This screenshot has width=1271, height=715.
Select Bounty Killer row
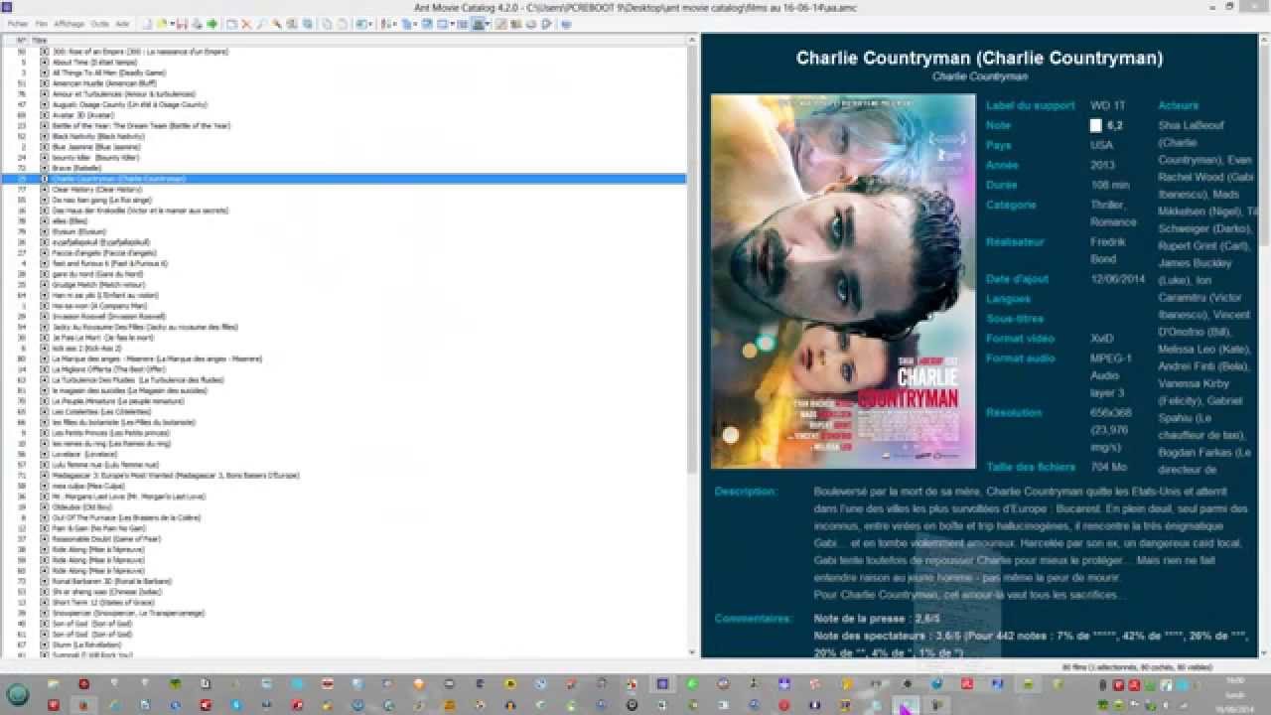click(x=344, y=157)
